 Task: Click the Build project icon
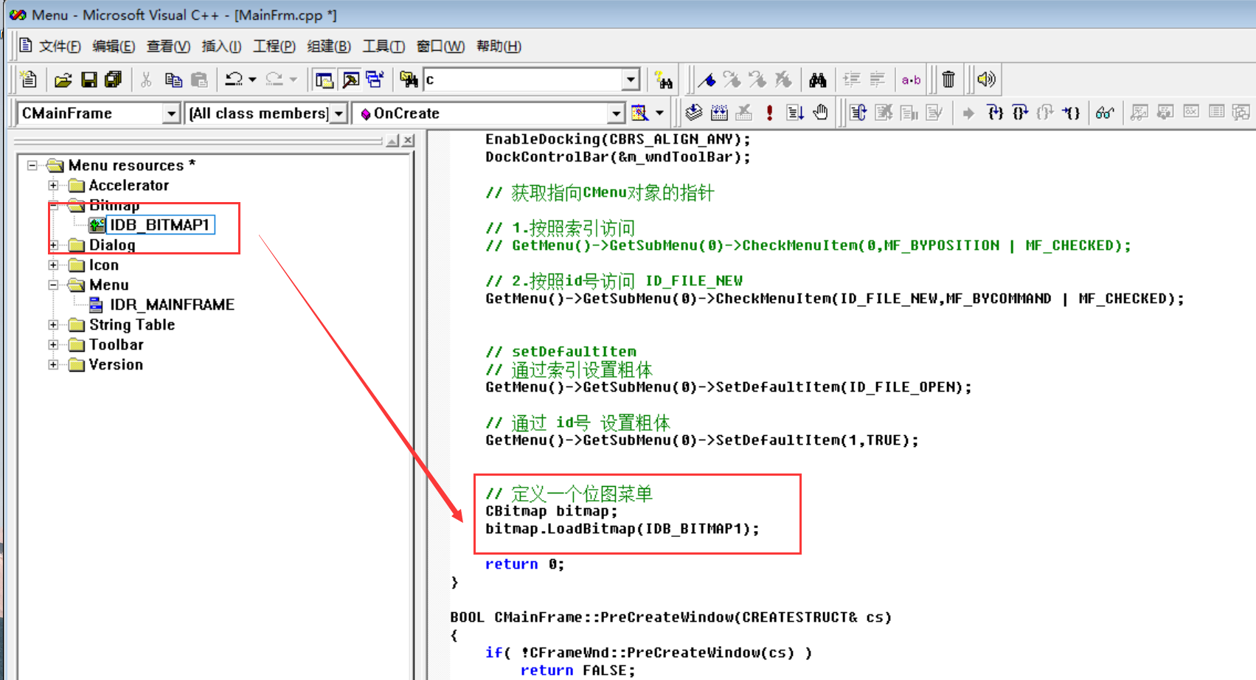coord(719,113)
